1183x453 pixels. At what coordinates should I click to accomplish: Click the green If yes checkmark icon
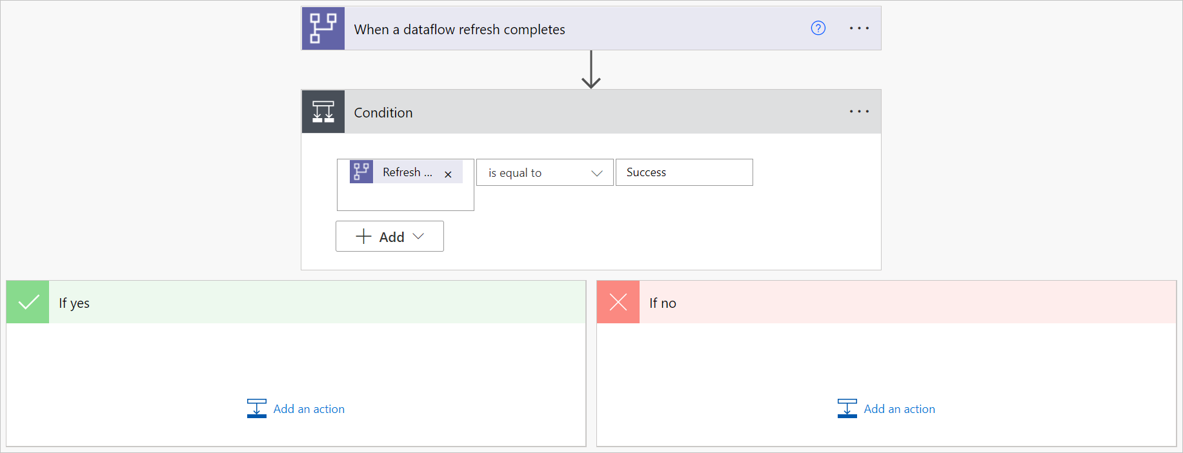[28, 302]
